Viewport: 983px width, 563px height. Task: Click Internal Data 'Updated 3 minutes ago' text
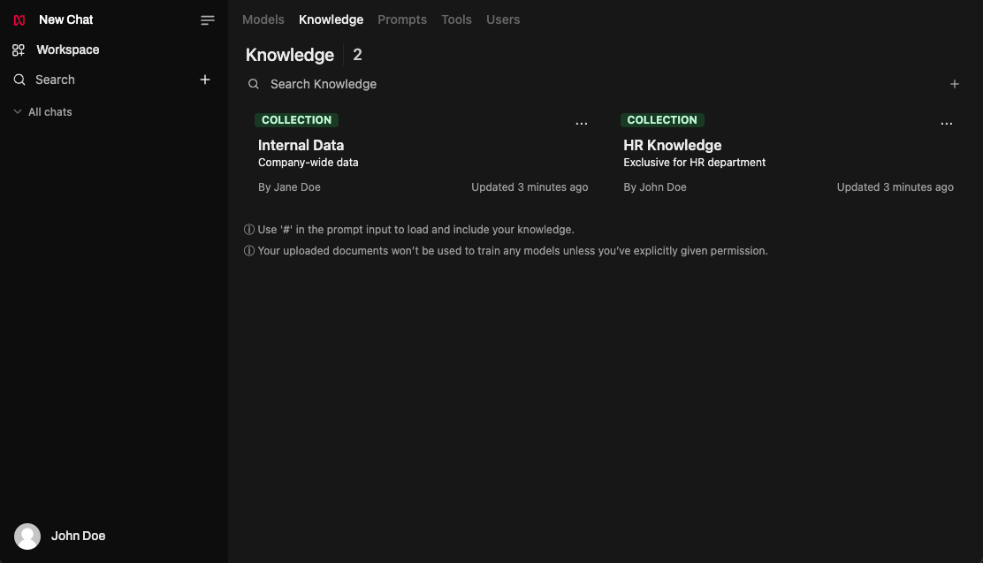530,186
